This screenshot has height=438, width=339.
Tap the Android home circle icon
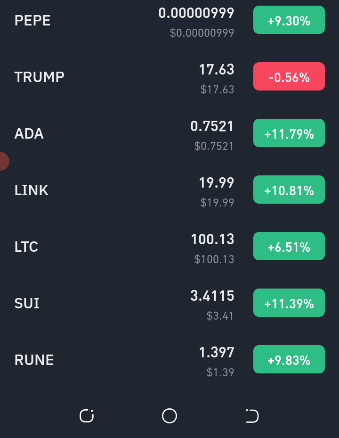[169, 416]
